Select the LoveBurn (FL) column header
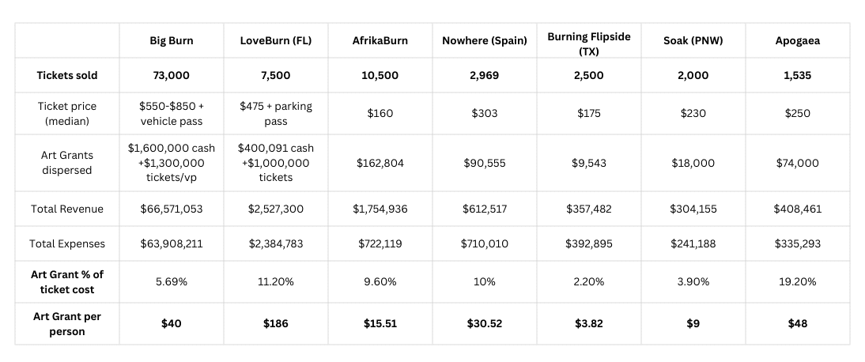Image resolution: width=865 pixels, height=362 pixels. coord(277,40)
